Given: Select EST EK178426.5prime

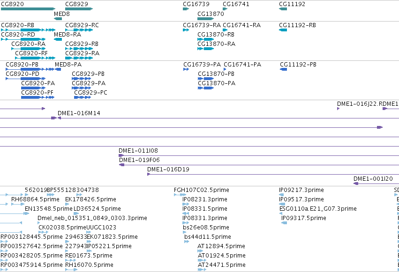Looking at the screenshot, I should point(90,199).
